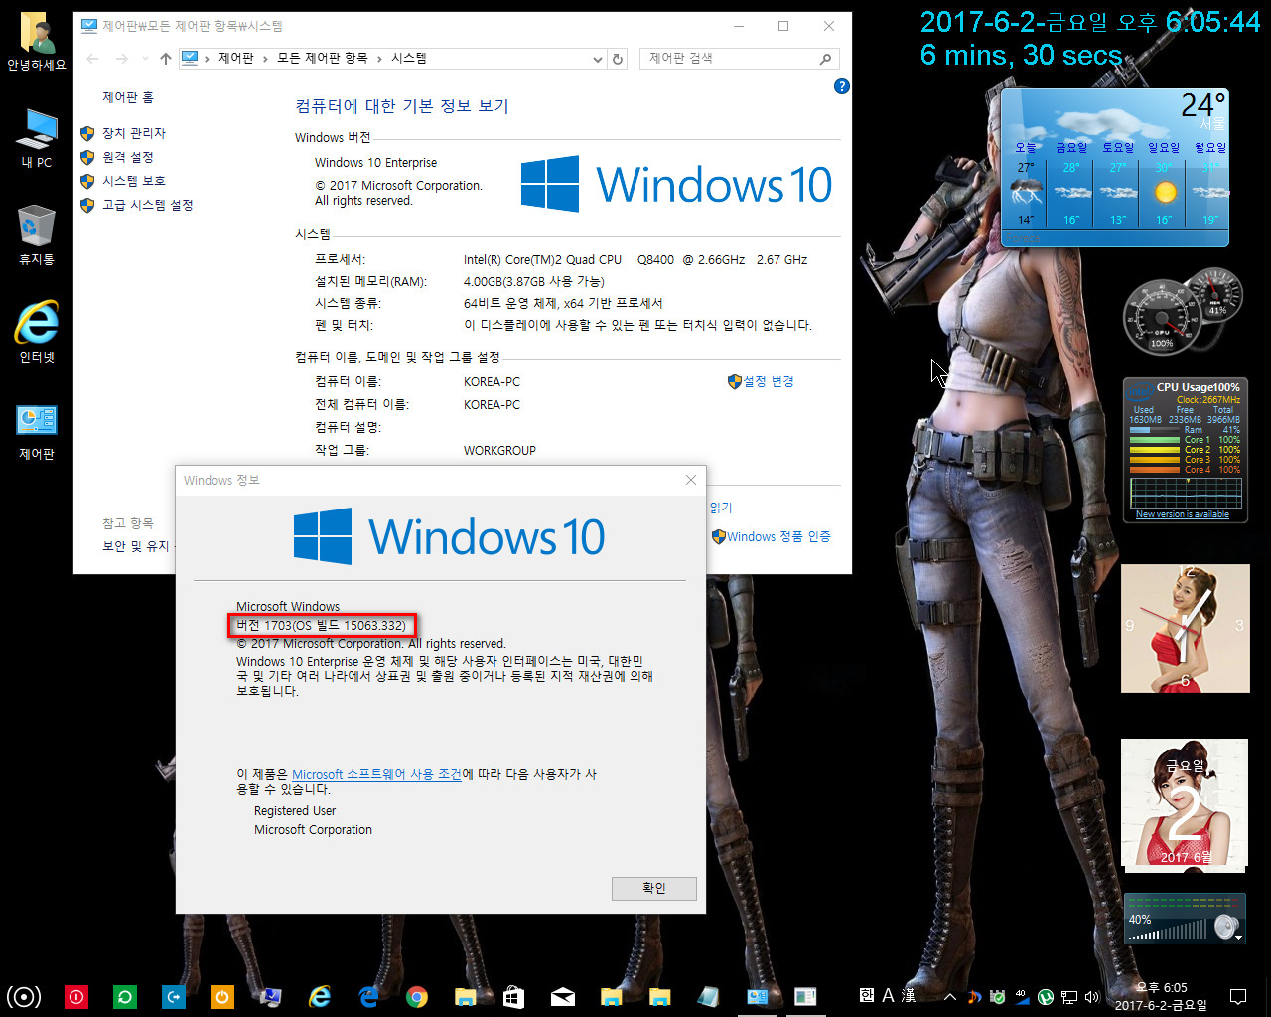Click the blue sign-out icon on taskbar
Image resolution: width=1271 pixels, height=1017 pixels.
click(x=174, y=996)
